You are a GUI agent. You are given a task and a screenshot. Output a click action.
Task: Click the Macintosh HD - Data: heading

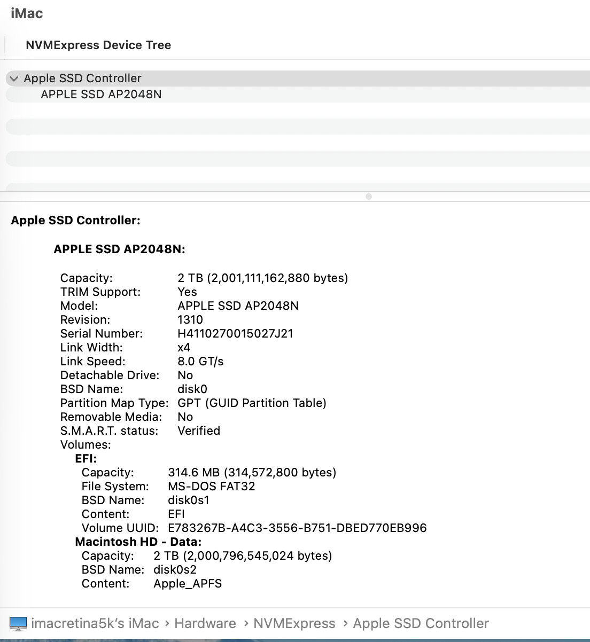[138, 542]
